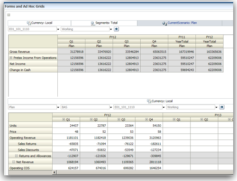The width and height of the screenshot is (237, 181).
Task: Click the Currency: Local icon in top form
Action: point(29,23)
